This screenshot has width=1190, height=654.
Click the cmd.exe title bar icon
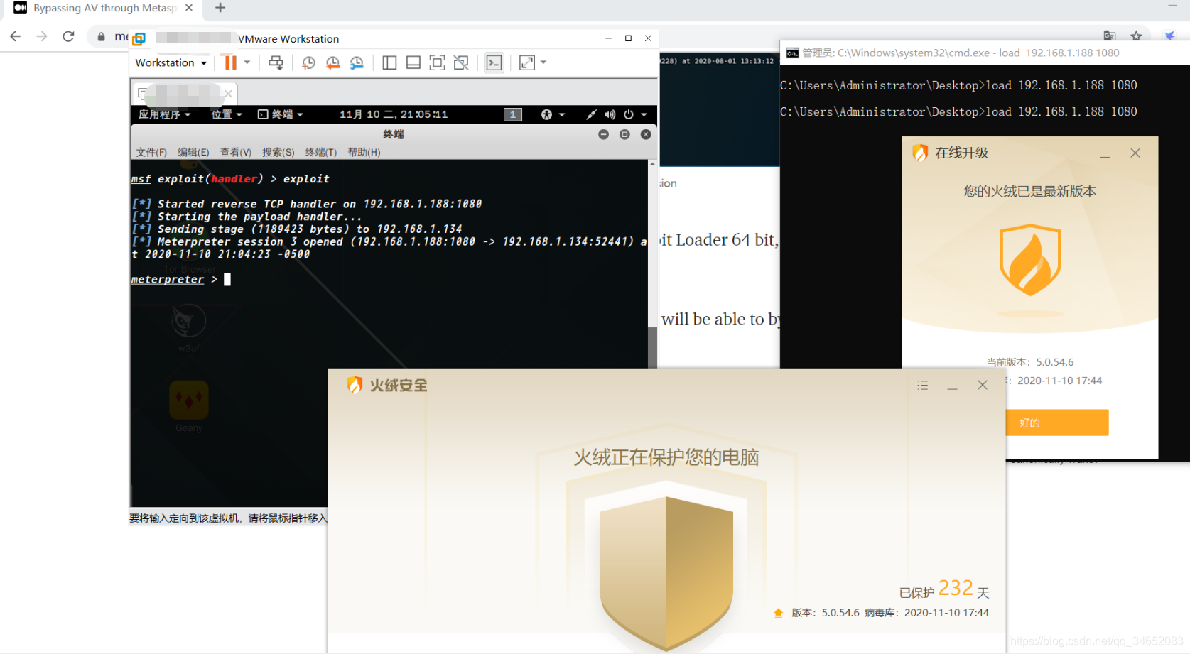click(x=792, y=53)
